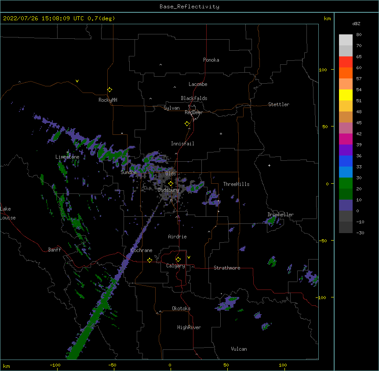The image size is (379, 371).
Task: Select the yellow 51-54 dBZ legend band
Action: point(346,95)
